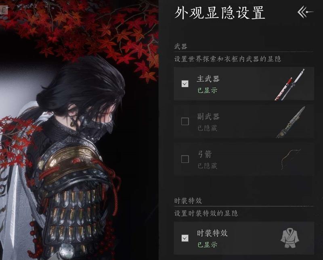The width and height of the screenshot is (323, 260).
Task: Click the 时装特效 section header
Action: (188, 201)
